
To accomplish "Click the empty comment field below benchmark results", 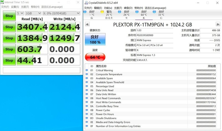I will [x=41, y=70].
